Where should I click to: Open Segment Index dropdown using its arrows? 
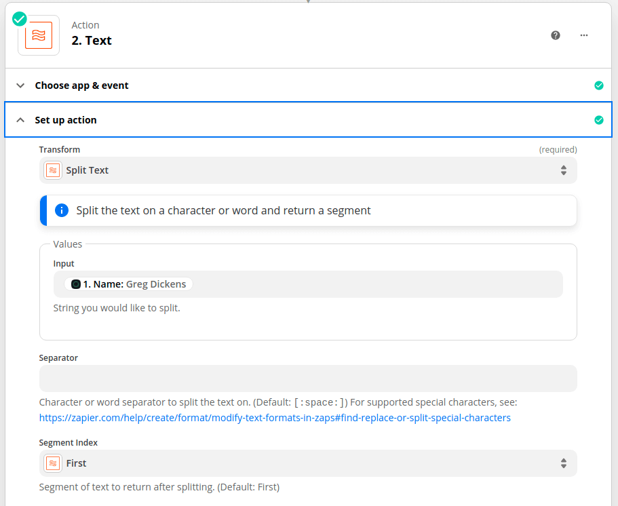[563, 463]
